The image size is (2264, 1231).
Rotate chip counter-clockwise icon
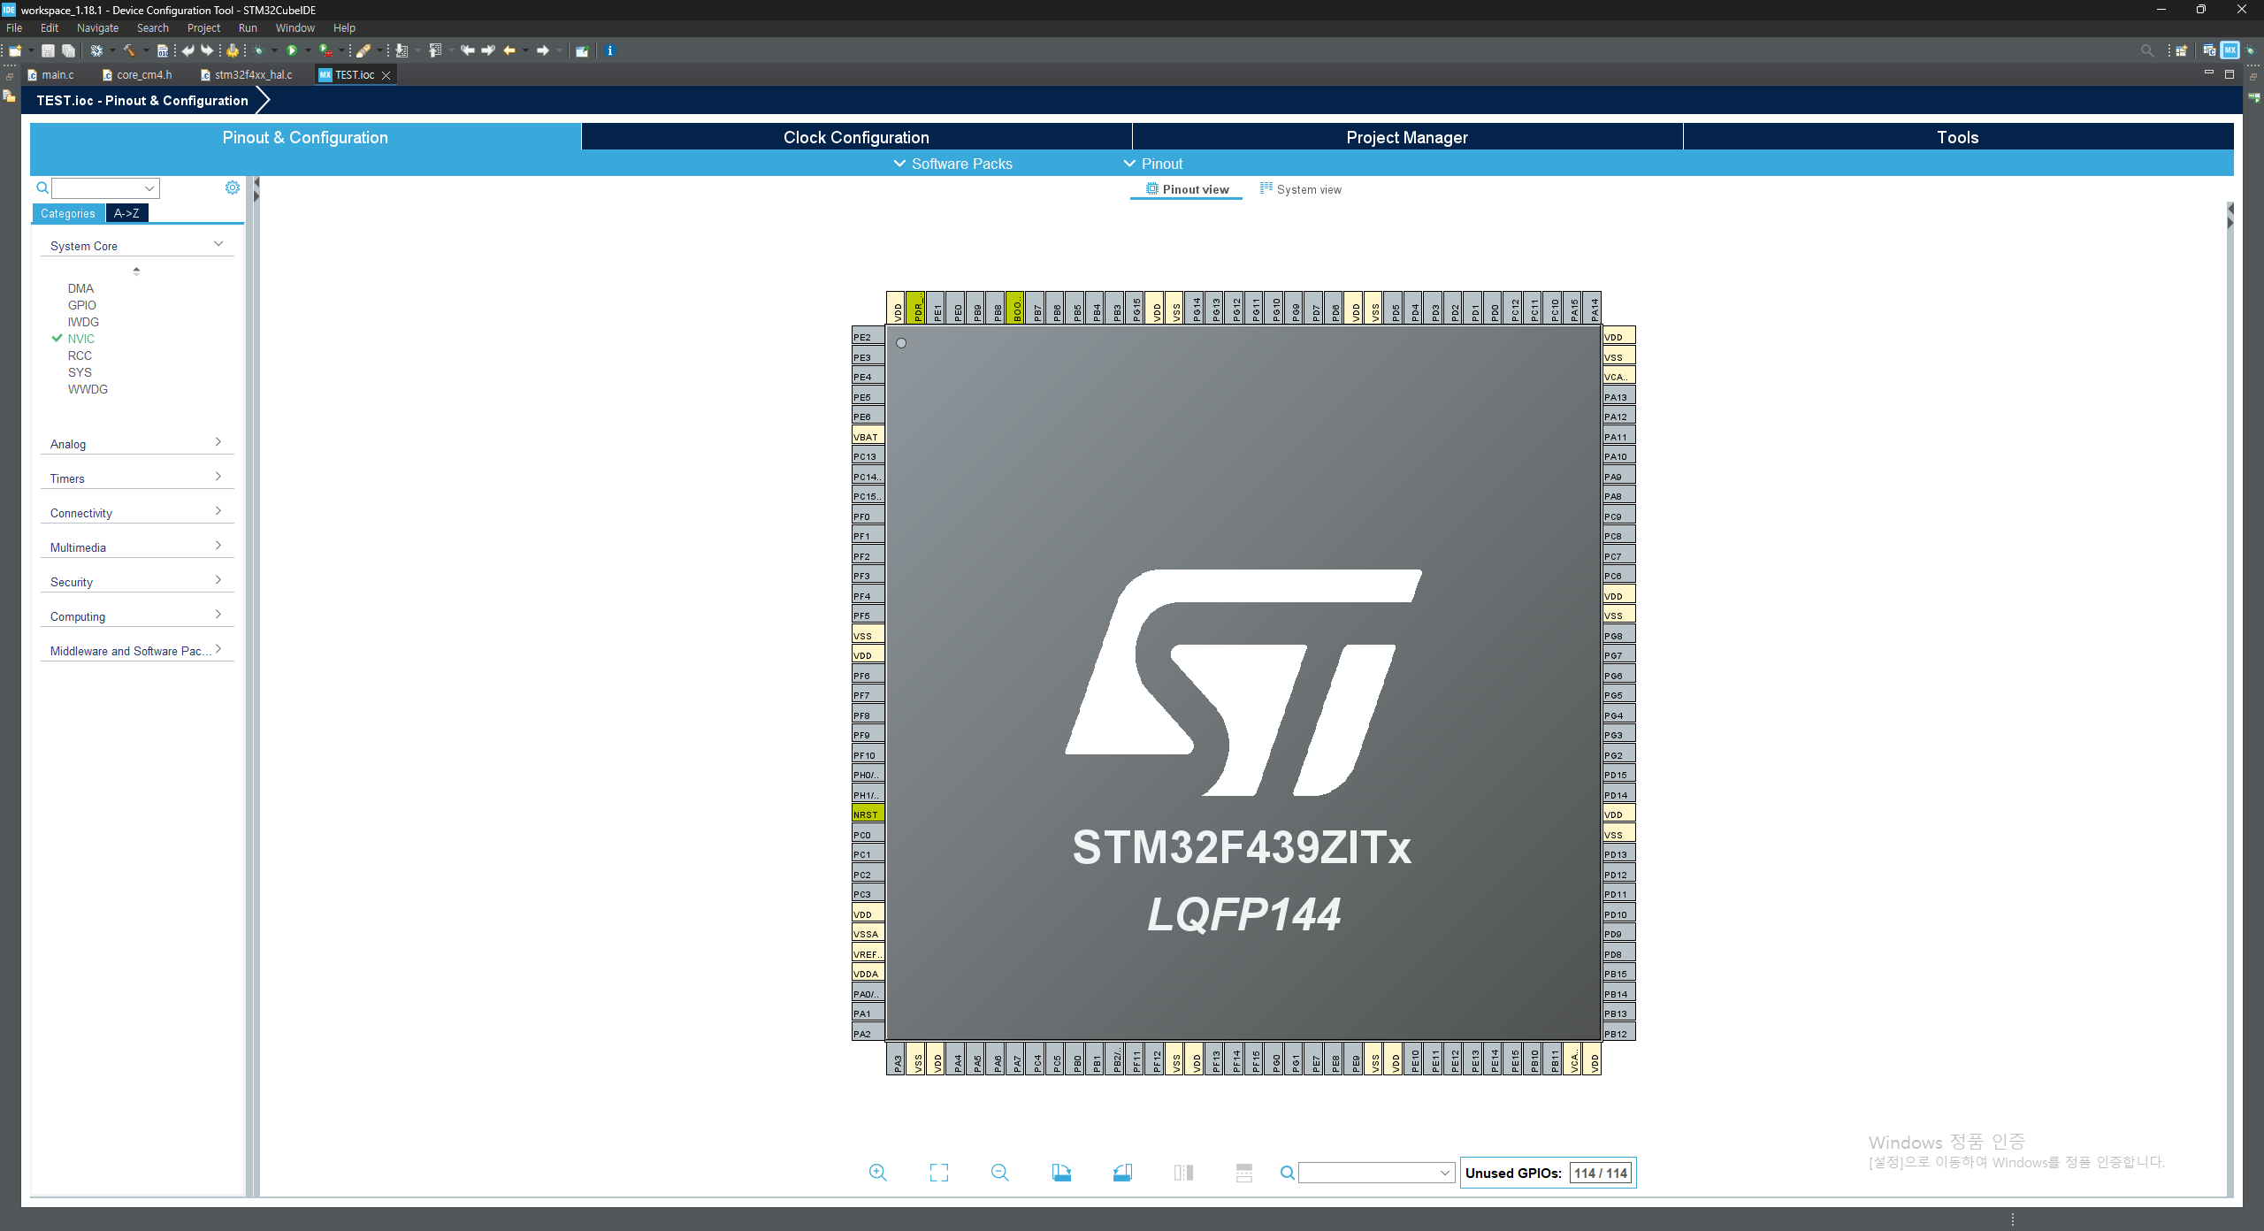1122,1173
